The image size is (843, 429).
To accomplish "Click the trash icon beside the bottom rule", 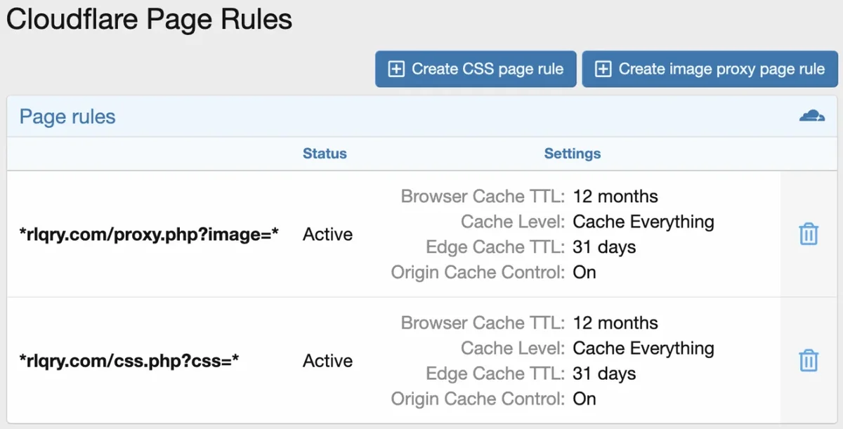I will pyautogui.click(x=808, y=360).
